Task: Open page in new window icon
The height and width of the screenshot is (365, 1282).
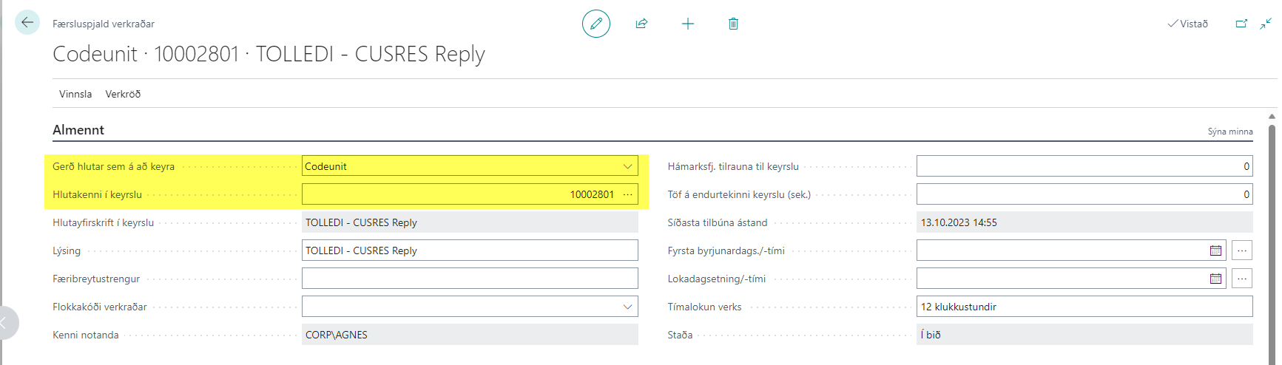Action: pyautogui.click(x=1241, y=24)
